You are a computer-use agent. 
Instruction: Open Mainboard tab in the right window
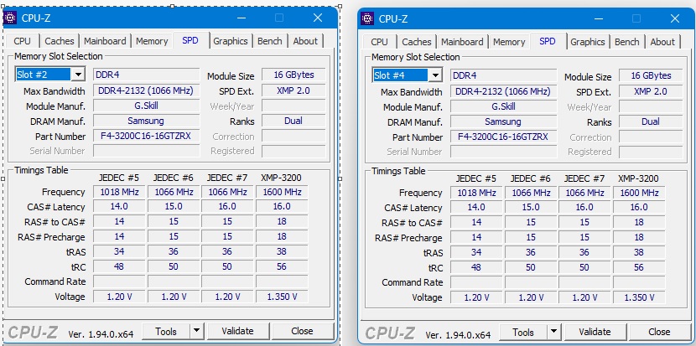pyautogui.click(x=462, y=42)
